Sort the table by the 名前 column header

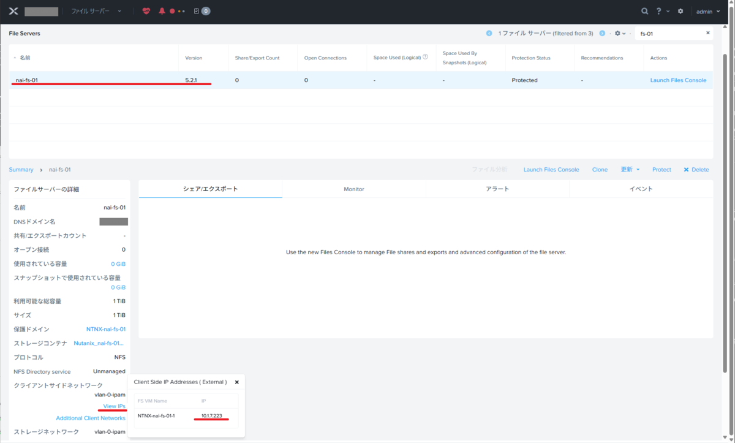tap(24, 58)
